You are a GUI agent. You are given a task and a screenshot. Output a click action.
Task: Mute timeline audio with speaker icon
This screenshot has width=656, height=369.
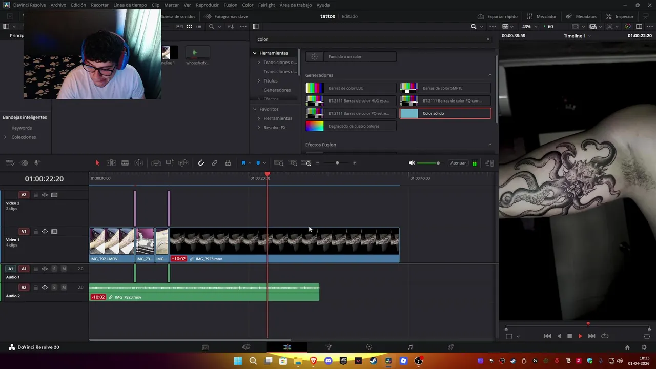(x=412, y=163)
